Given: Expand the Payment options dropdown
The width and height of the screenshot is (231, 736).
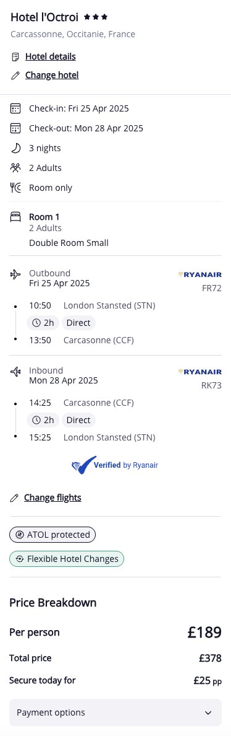Looking at the screenshot, I should click(115, 712).
